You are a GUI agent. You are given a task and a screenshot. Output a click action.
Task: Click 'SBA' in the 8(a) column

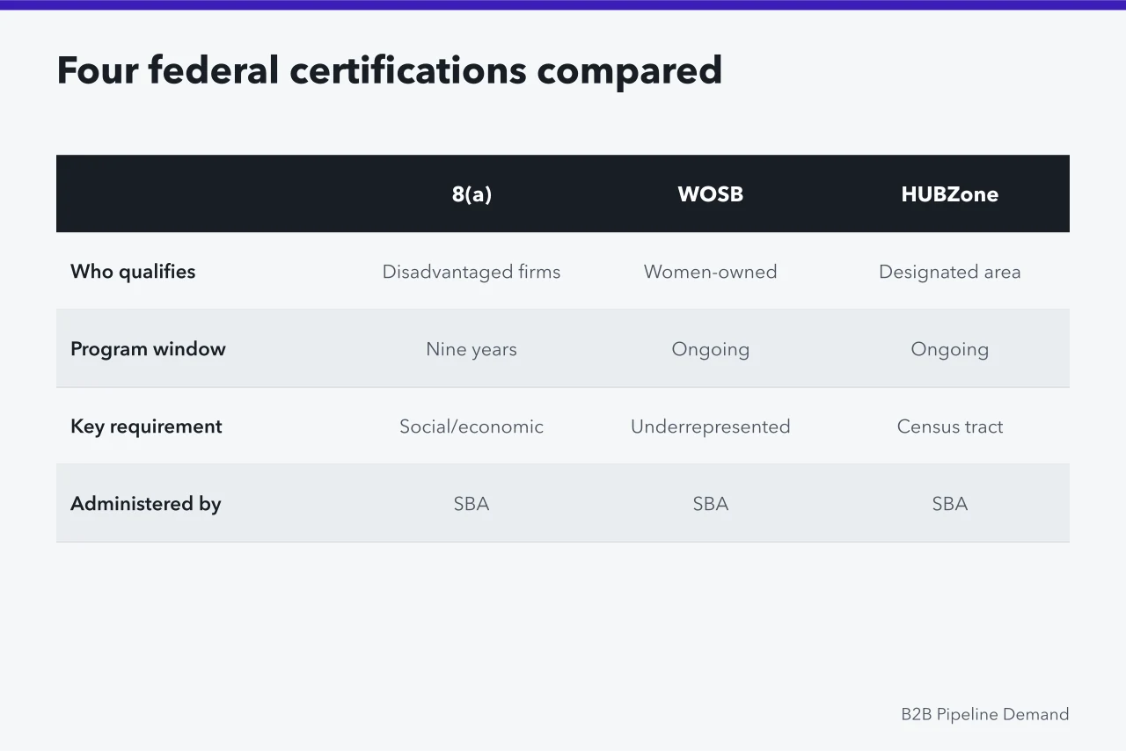point(472,504)
